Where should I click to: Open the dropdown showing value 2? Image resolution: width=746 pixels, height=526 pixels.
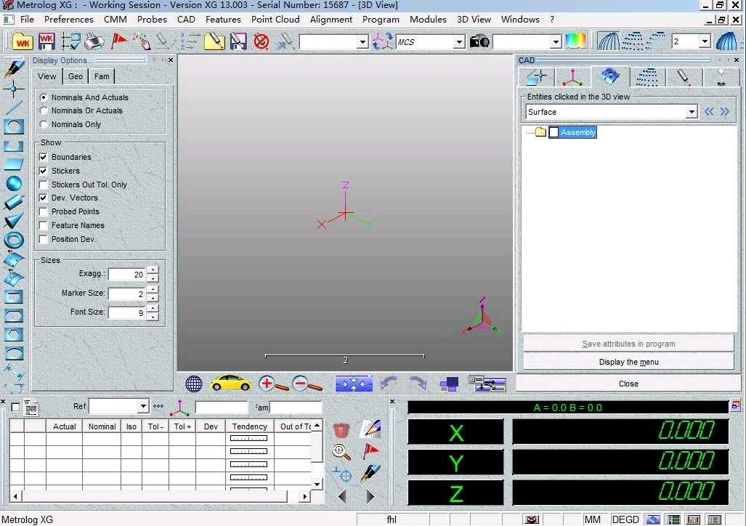tap(705, 41)
